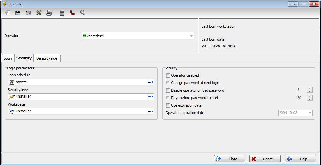Increase the days before reset spinner
The width and height of the screenshot is (321, 165).
(x=310, y=96)
